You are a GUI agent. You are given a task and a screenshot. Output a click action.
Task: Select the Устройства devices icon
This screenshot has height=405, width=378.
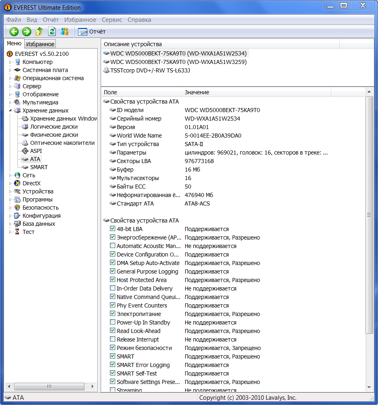click(17, 191)
